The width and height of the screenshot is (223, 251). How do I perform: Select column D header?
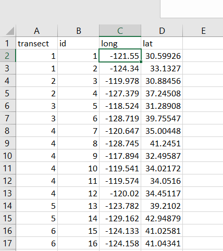coord(162,31)
